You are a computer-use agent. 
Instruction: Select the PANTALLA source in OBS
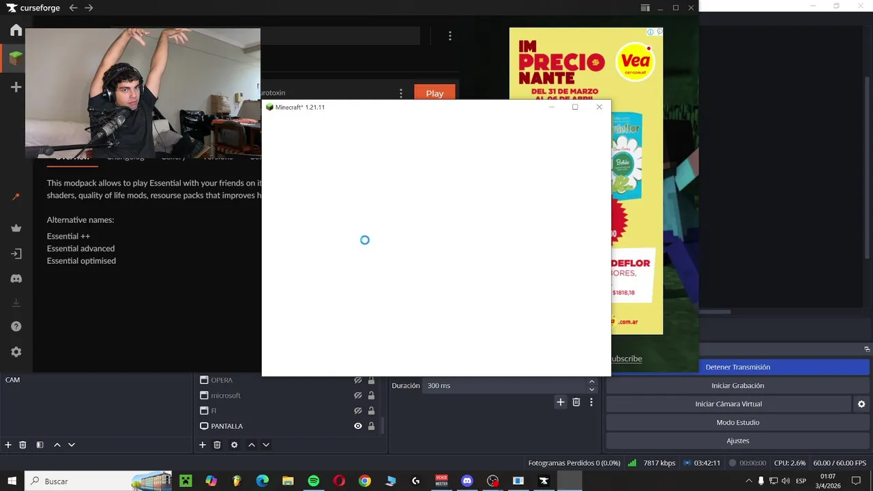pyautogui.click(x=227, y=426)
